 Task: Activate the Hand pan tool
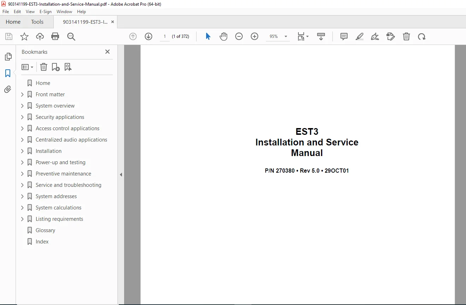pyautogui.click(x=223, y=36)
